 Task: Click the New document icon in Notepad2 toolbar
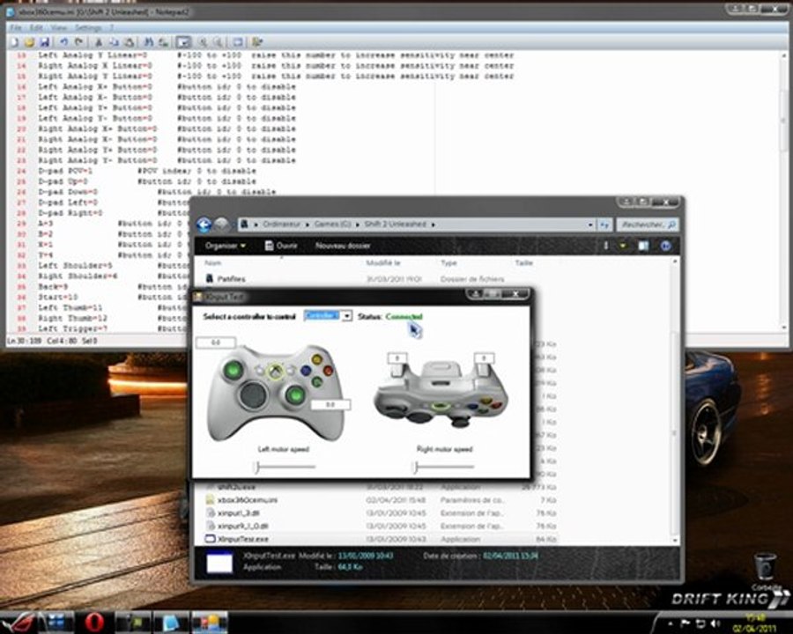pyautogui.click(x=15, y=42)
